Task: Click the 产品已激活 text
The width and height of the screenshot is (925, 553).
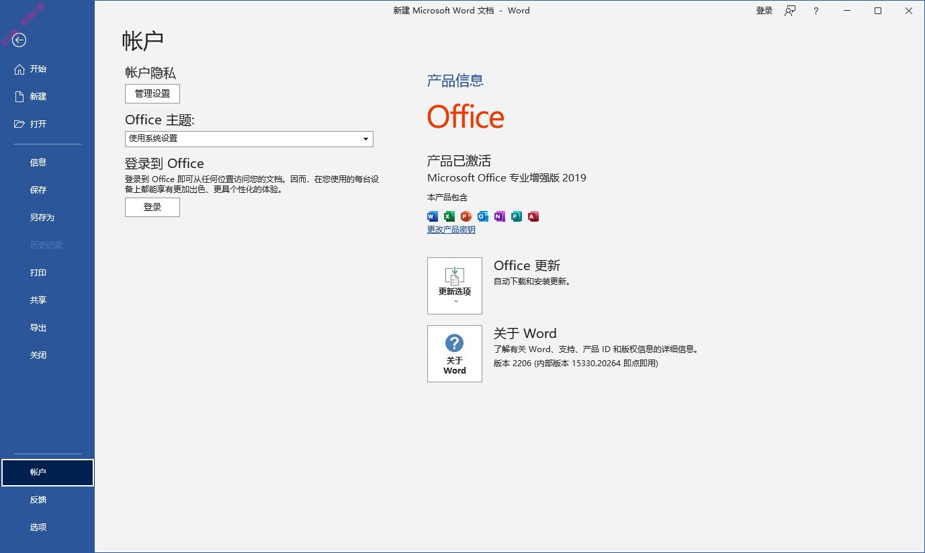Action: pos(459,161)
